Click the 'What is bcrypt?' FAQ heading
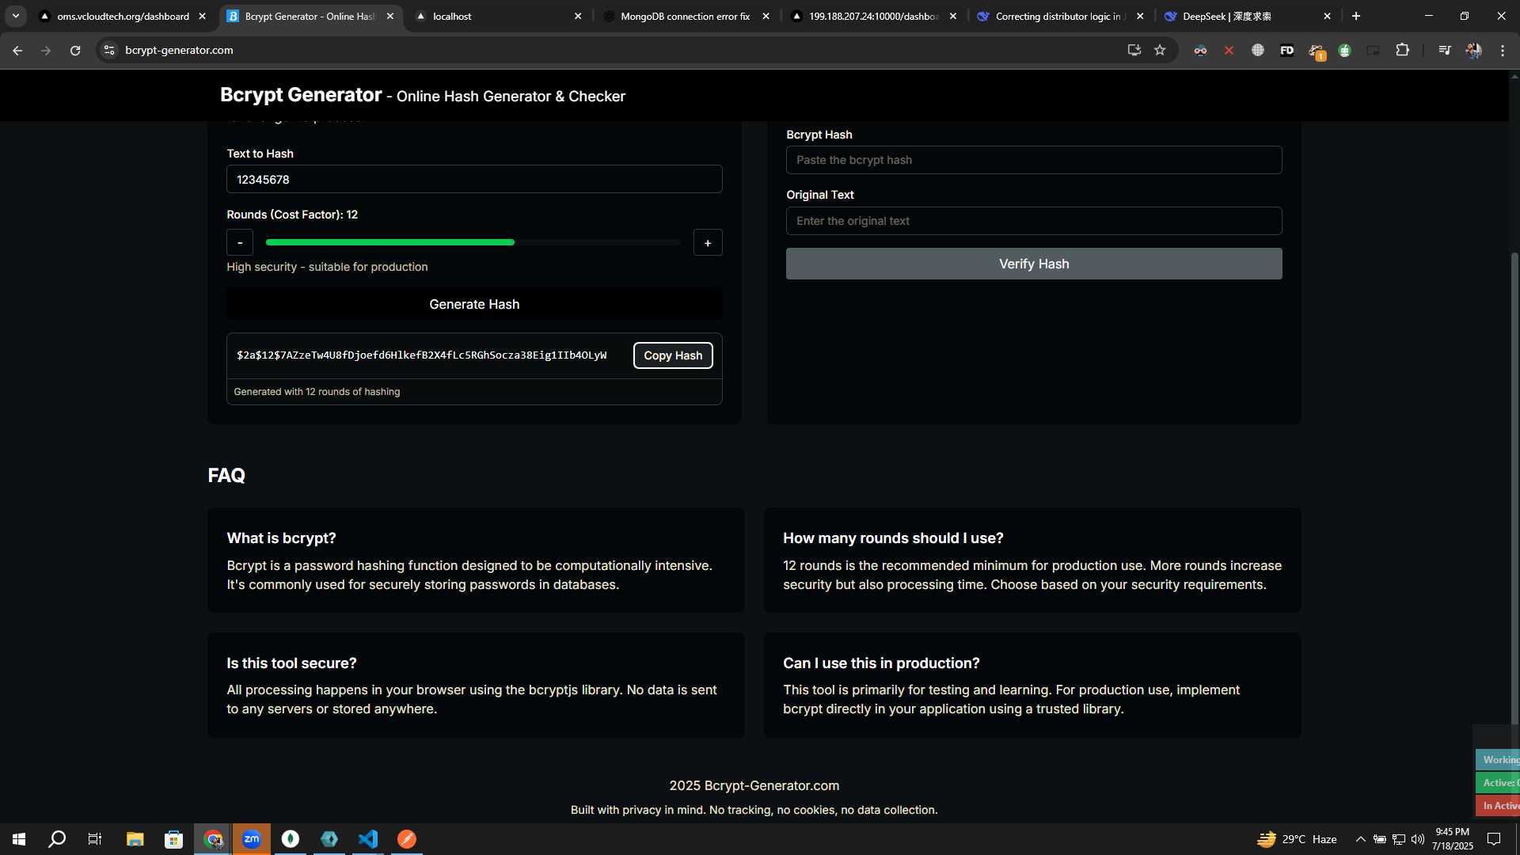This screenshot has height=855, width=1520. pos(282,538)
